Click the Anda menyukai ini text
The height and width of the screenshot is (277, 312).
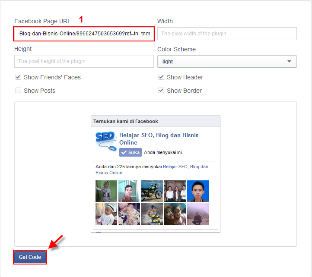163,152
